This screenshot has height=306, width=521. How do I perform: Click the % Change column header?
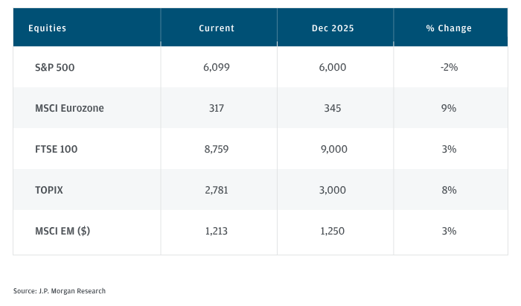(x=449, y=28)
